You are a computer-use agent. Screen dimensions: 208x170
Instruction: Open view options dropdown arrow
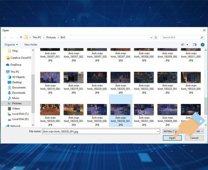pyautogui.click(x=187, y=45)
